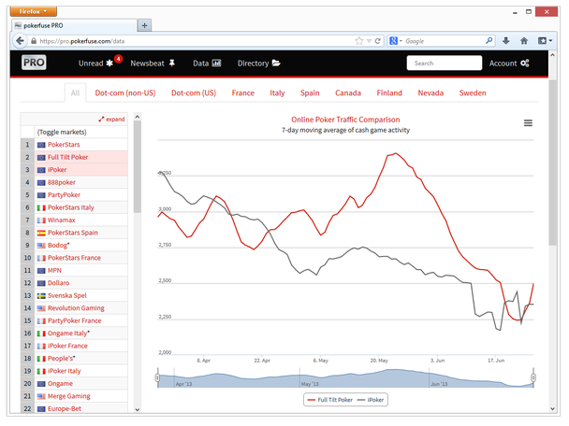
Task: Open the Unread items with the 4 badge
Action: 100,63
